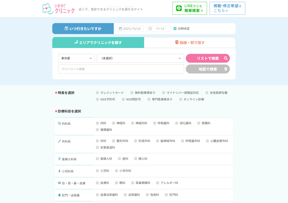Click the train icon beside 路線・駅で探す
Screen dimensions: 288x203
[x=176, y=42]
